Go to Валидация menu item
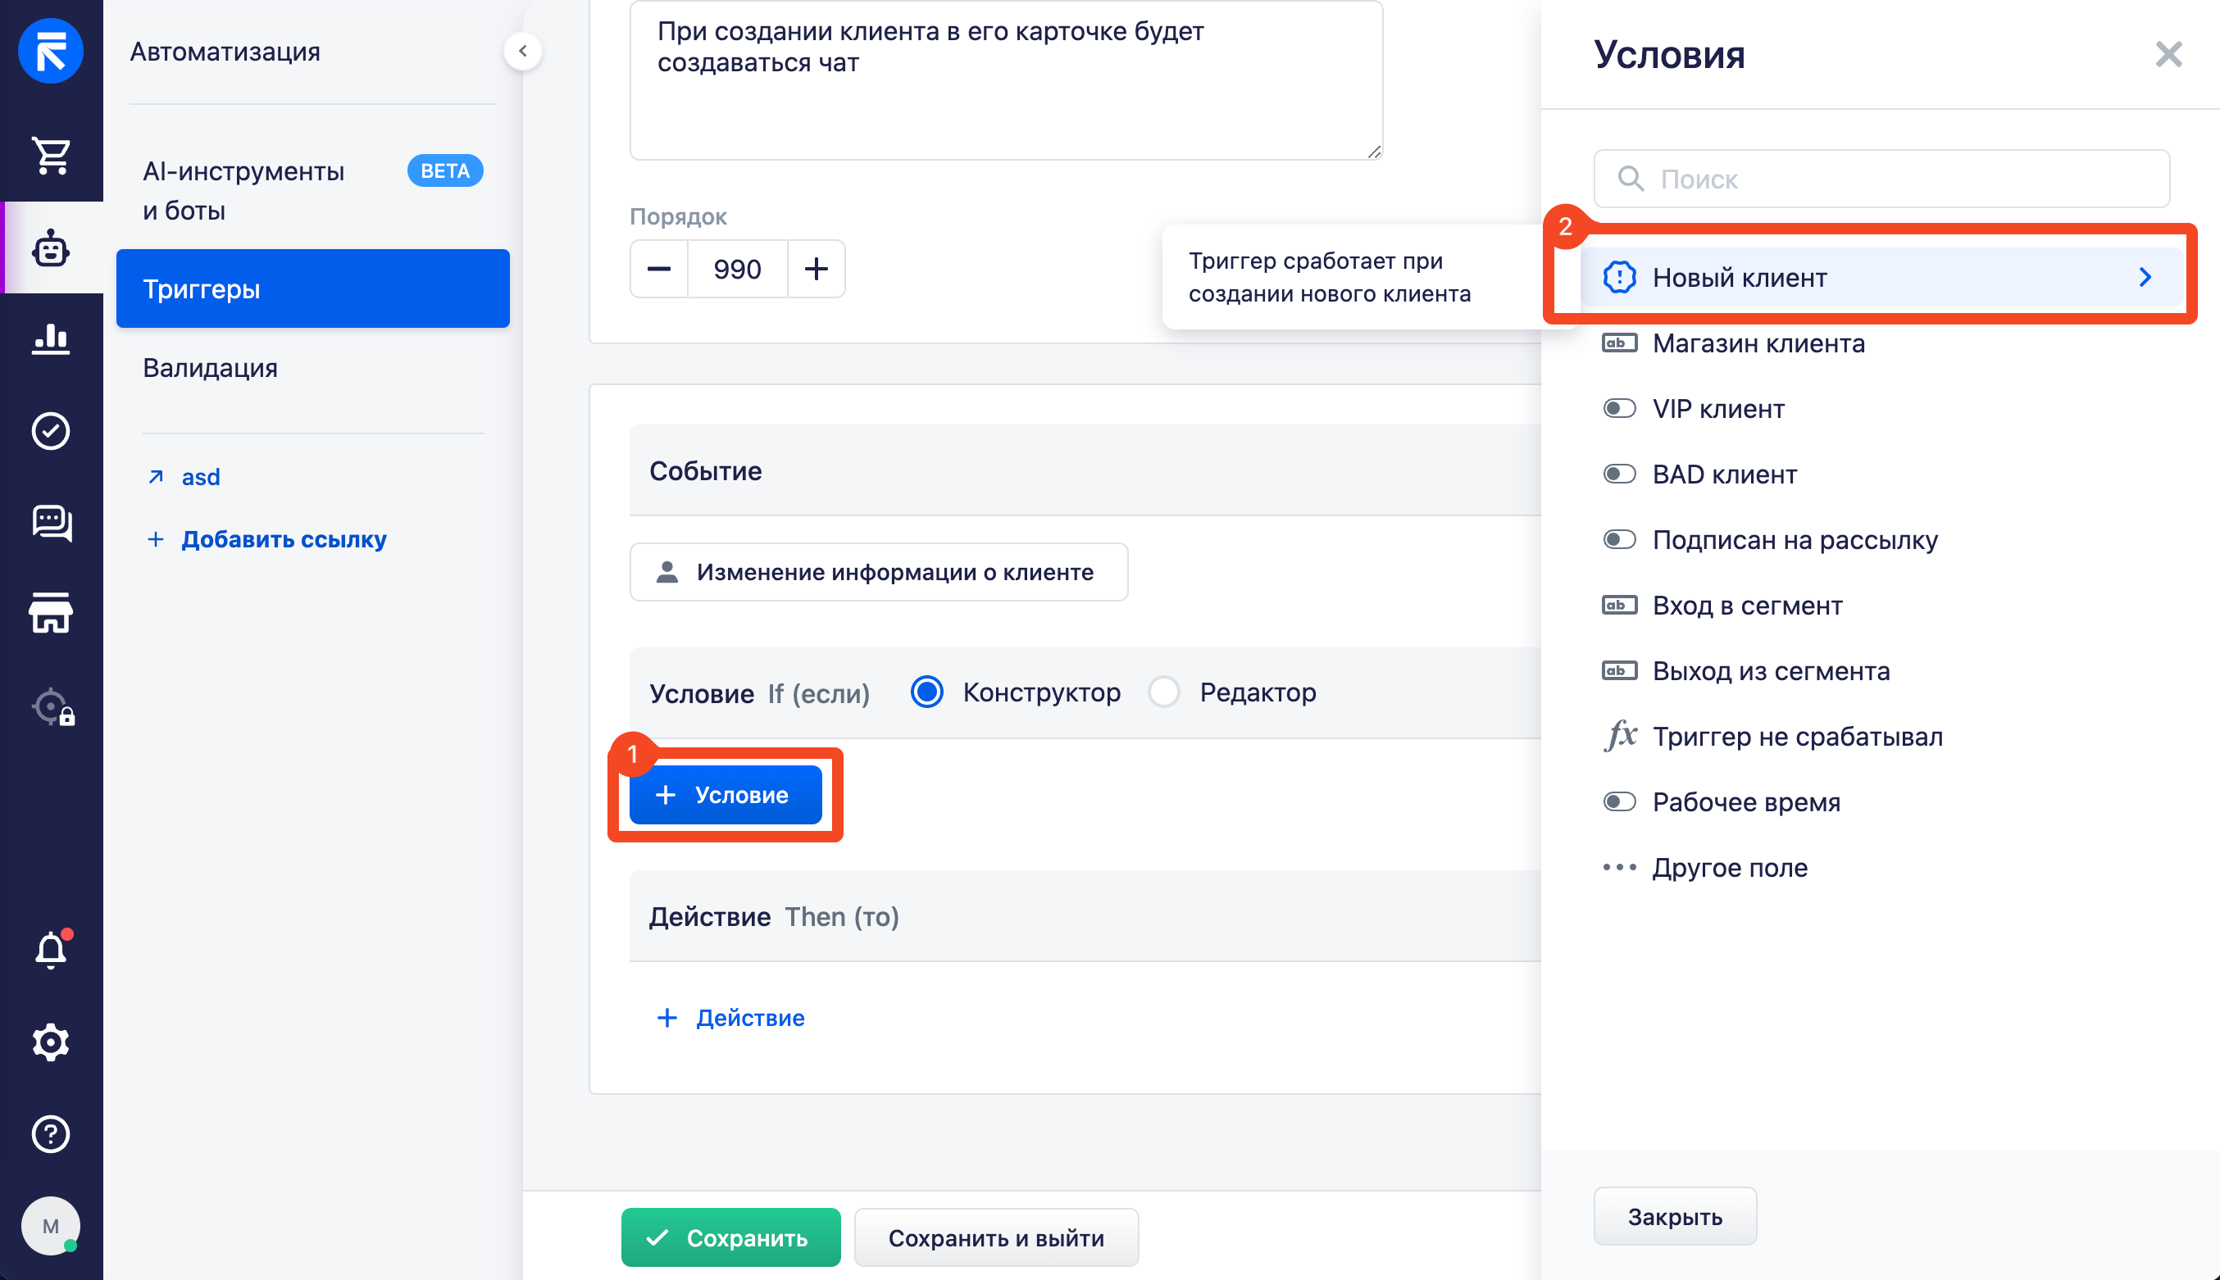Image resolution: width=2220 pixels, height=1280 pixels. tap(210, 367)
